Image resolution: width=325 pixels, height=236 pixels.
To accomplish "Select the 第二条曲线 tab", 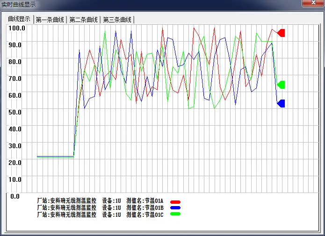I will coord(84,20).
